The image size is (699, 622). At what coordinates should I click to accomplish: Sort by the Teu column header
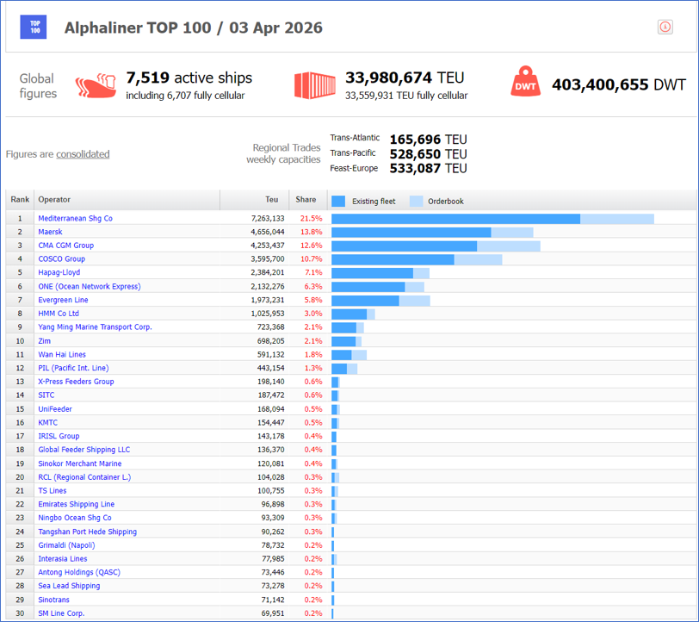(x=271, y=200)
